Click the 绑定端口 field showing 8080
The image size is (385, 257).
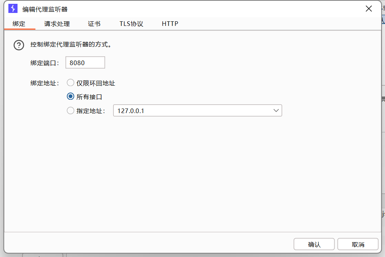85,63
